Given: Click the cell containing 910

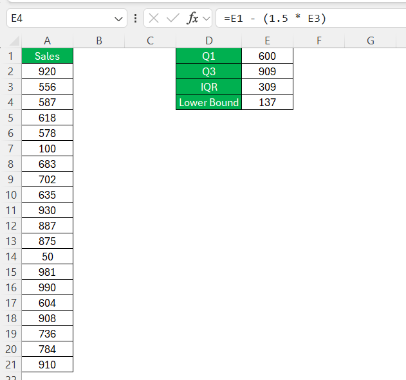Looking at the screenshot, I should click(x=48, y=365).
